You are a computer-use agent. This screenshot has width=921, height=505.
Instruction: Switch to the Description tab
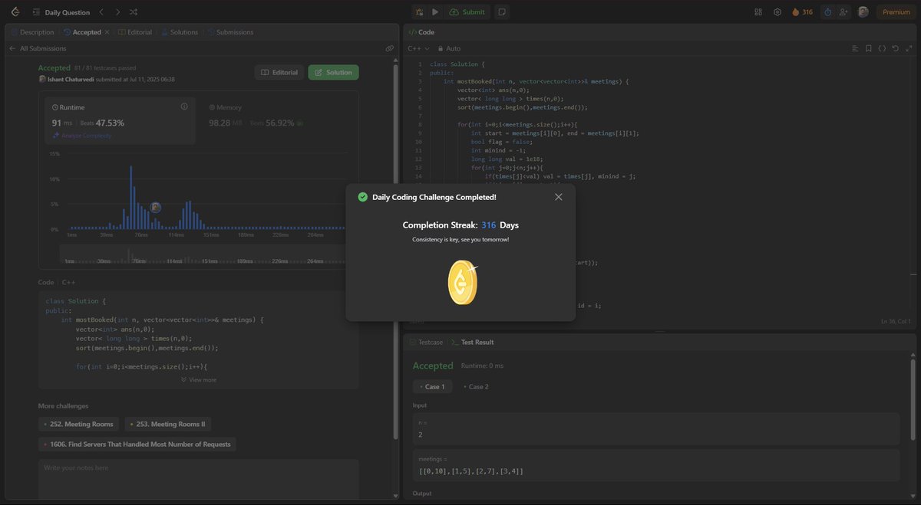point(32,32)
